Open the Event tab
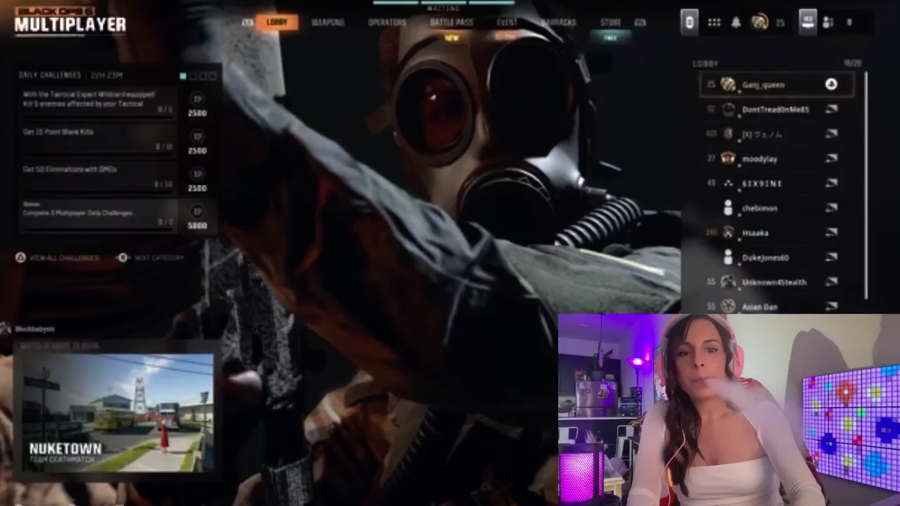Screen dimensions: 900x506 point(507,22)
